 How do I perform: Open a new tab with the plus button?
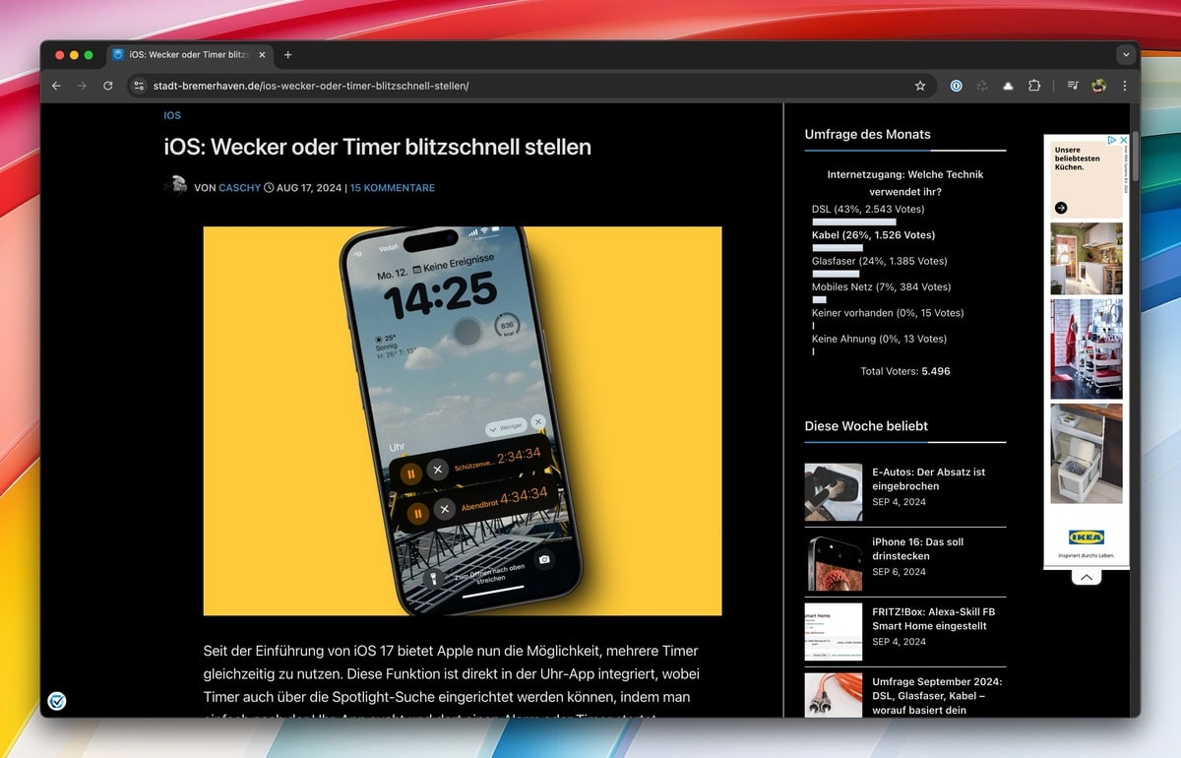[x=287, y=55]
